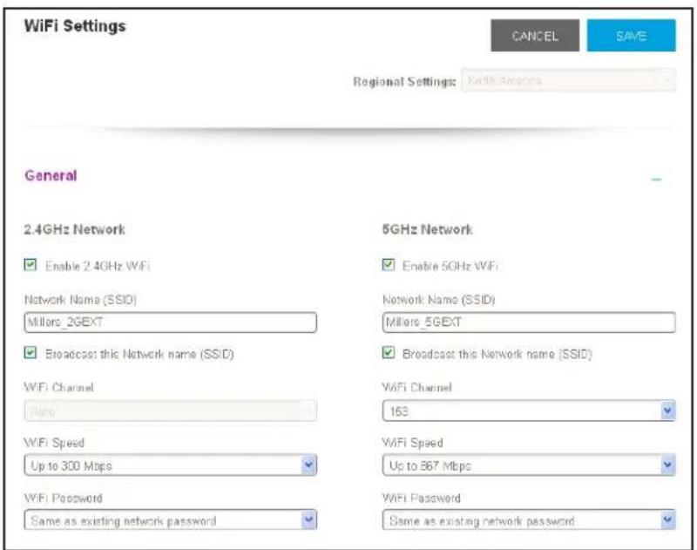This screenshot has height=550, width=697.
Task: Toggle Enable 5GHz WiFi checkbox
Action: pos(388,265)
